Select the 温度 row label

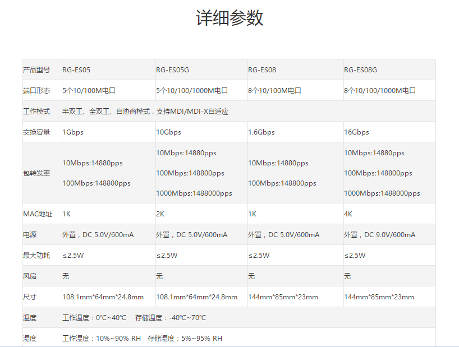30,318
